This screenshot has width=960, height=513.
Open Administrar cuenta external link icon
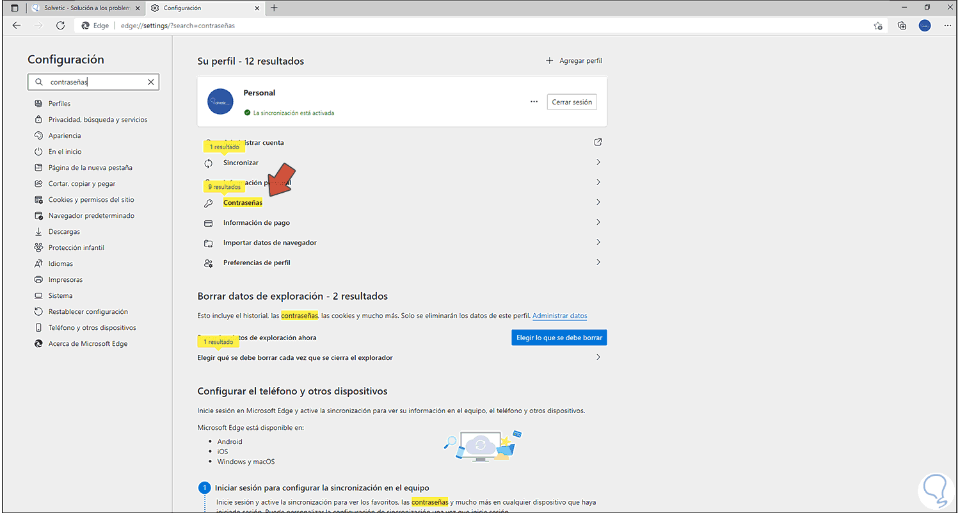(598, 142)
